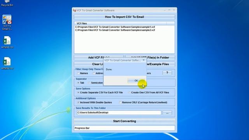Viewport: 249px width, 140px height.
Task: Click How To Import CSV To Email button
Action: click(124, 17)
